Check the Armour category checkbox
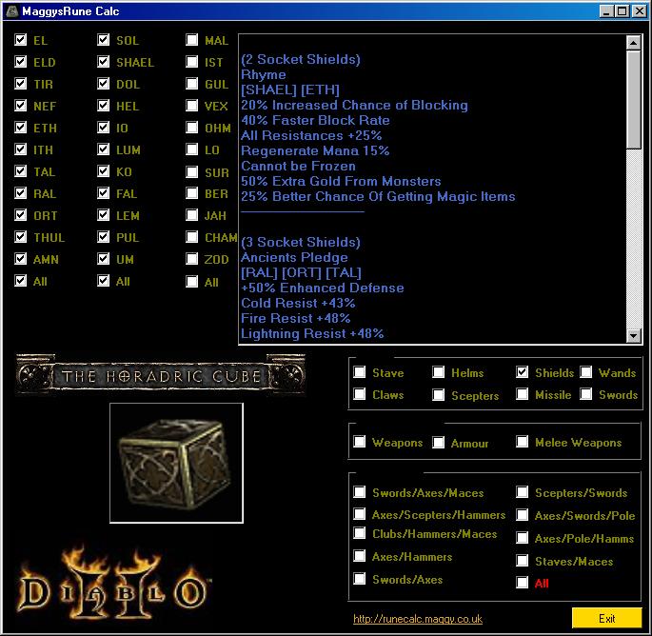This screenshot has height=636, width=652. [x=439, y=443]
